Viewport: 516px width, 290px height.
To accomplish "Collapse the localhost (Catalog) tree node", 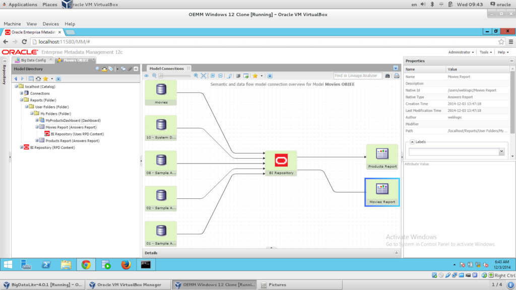I will coord(16,87).
